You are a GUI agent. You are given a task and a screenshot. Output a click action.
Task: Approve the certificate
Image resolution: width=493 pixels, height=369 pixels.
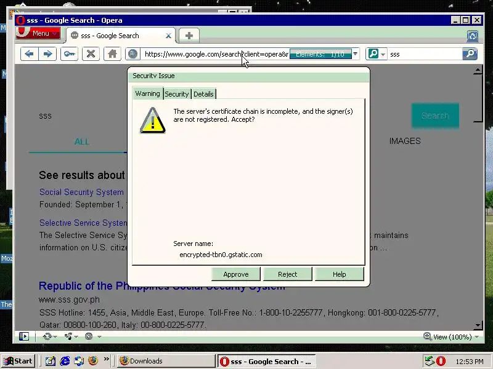pyautogui.click(x=236, y=274)
